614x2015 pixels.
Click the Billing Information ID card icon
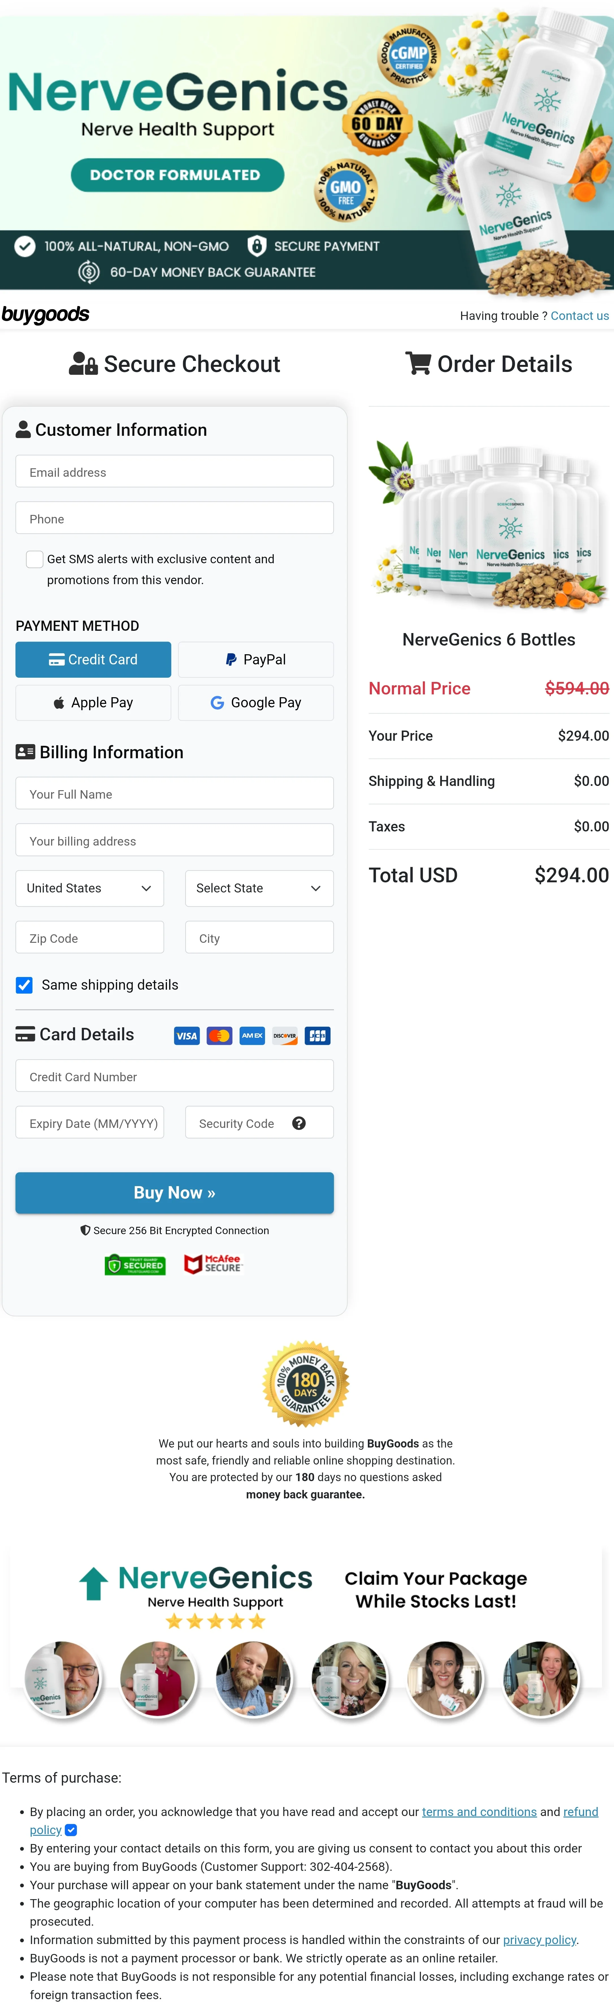point(25,752)
